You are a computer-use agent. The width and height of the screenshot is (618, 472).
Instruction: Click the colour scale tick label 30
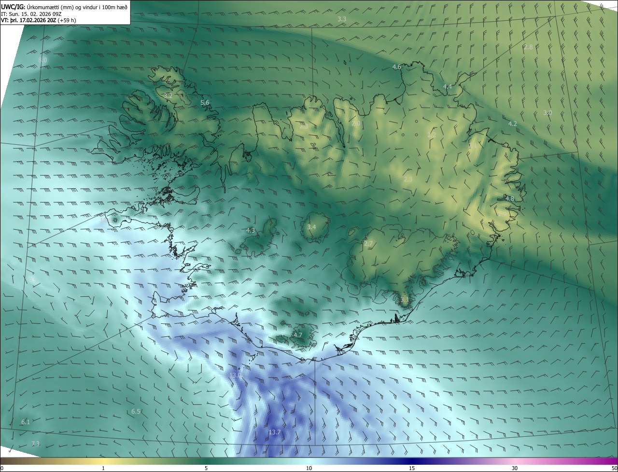coord(515,468)
